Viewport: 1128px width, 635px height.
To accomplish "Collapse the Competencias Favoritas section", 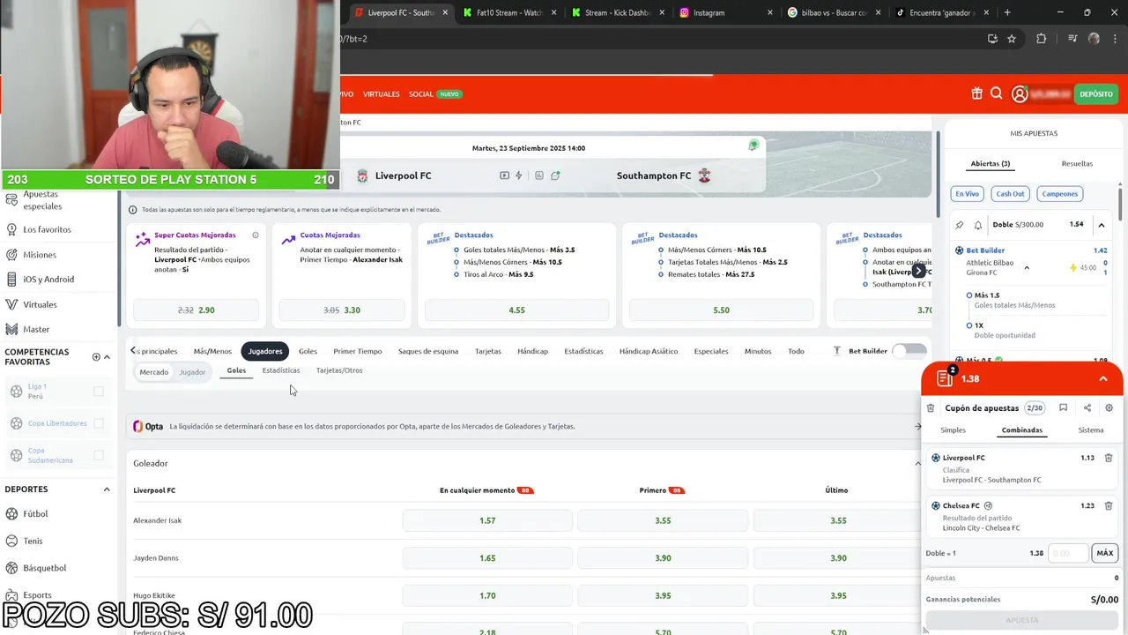I will (107, 357).
